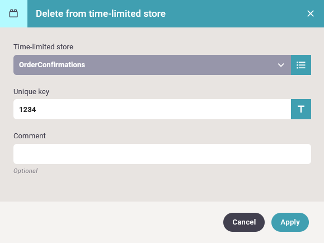324x243 pixels.
Task: Expand the OrderConfirmations dropdown chevron
Action: [280, 65]
